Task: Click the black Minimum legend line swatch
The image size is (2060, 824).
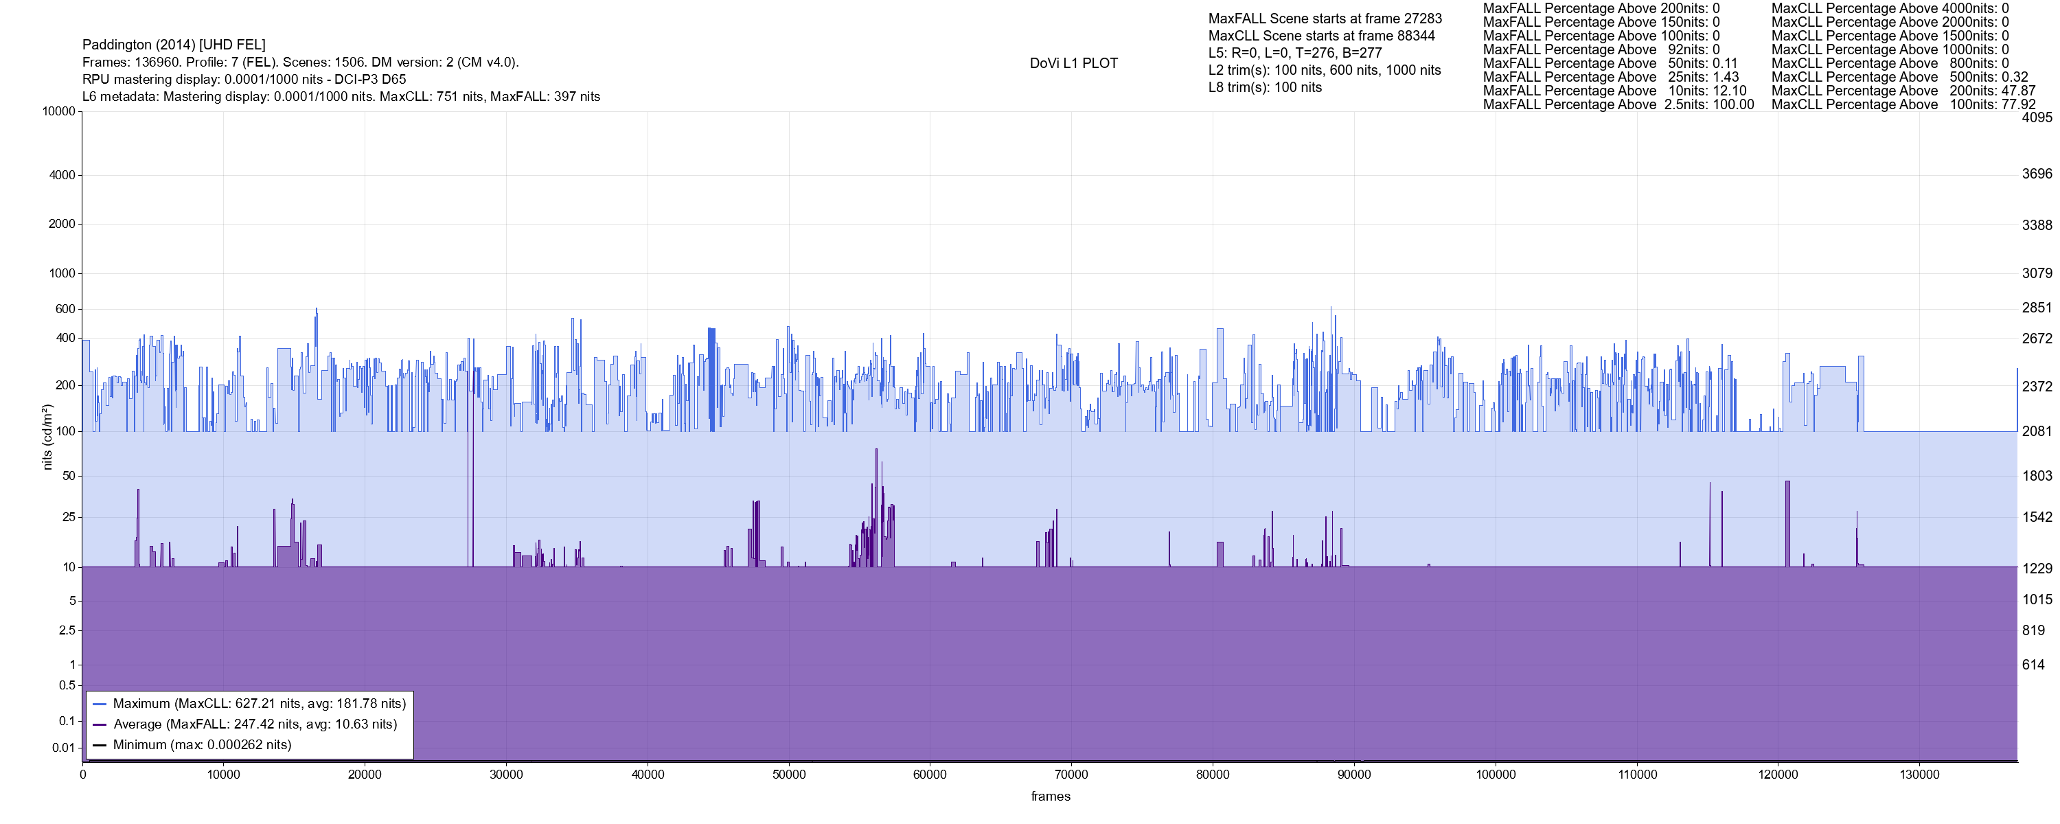Action: pyautogui.click(x=100, y=746)
